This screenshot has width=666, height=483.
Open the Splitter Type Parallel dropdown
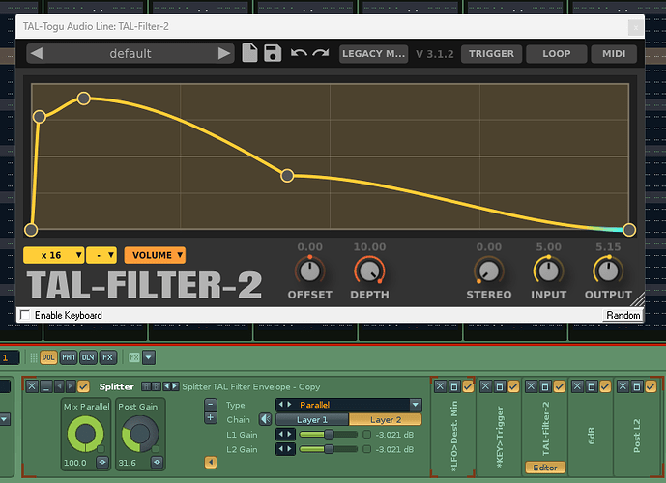pyautogui.click(x=416, y=405)
